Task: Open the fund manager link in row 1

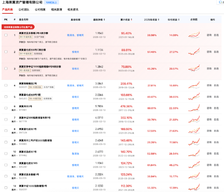Action: tap(75, 35)
